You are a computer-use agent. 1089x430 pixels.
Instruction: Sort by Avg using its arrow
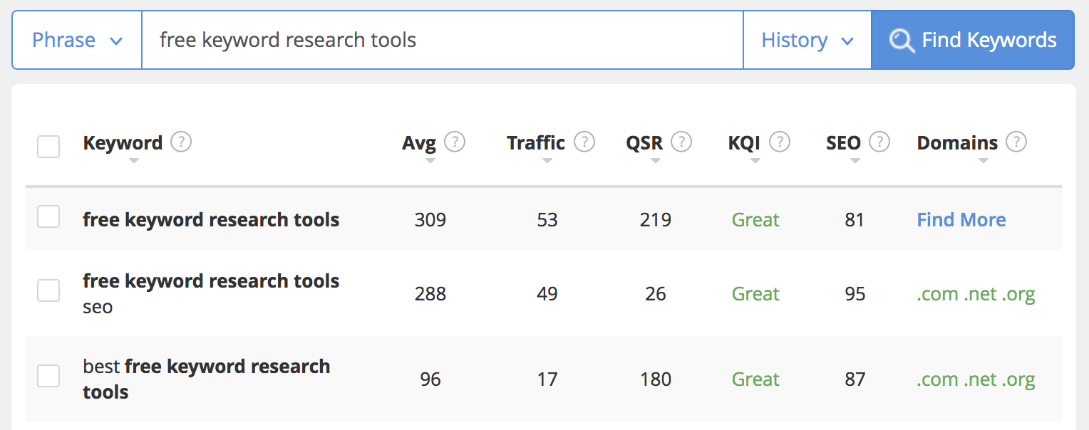pyautogui.click(x=430, y=161)
